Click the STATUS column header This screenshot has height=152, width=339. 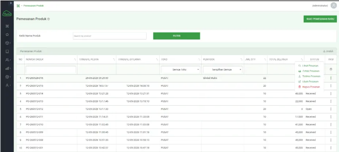[315, 59]
